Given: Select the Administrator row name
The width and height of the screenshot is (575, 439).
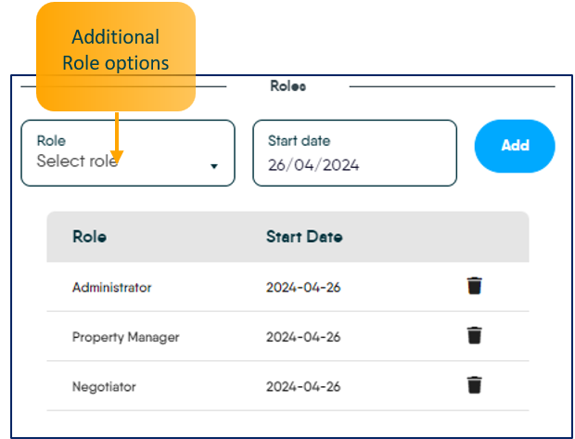Looking at the screenshot, I should point(111,287).
